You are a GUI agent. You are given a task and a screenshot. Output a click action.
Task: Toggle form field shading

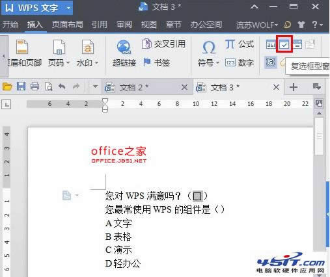click(271, 62)
